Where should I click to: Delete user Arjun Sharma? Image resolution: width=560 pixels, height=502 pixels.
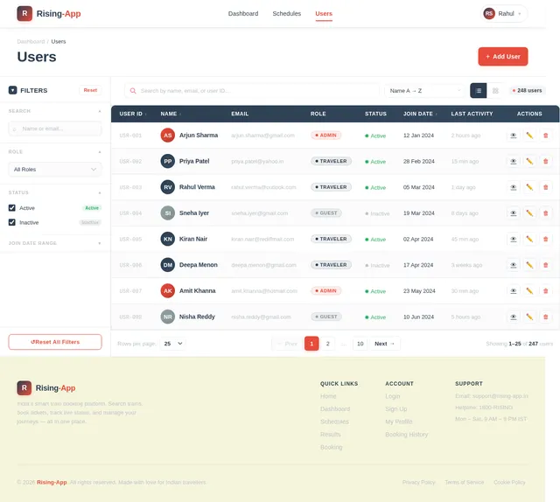point(545,136)
